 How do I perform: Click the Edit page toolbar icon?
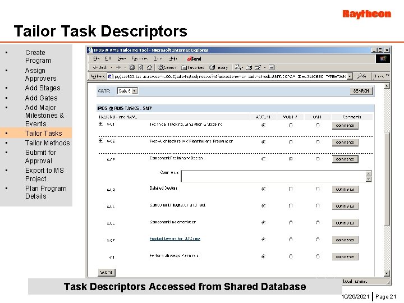click(x=258, y=67)
